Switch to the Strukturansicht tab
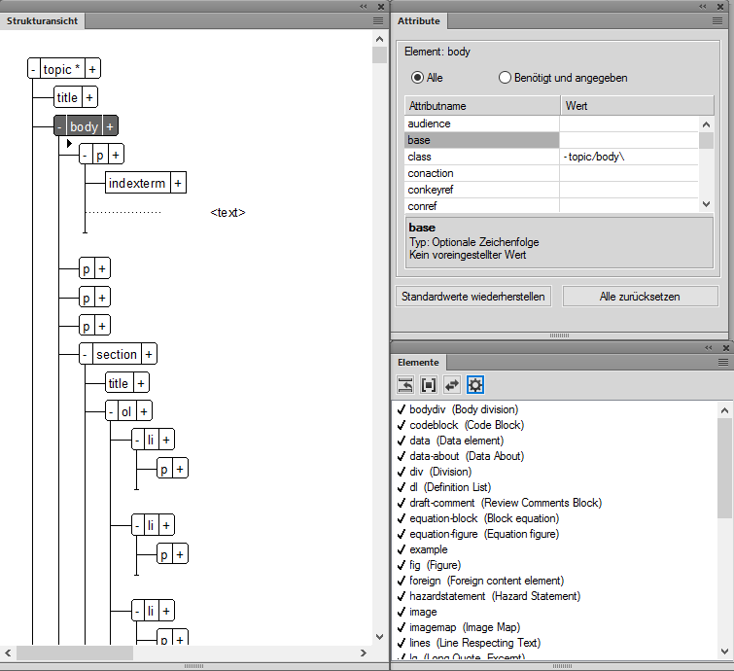 tap(43, 20)
